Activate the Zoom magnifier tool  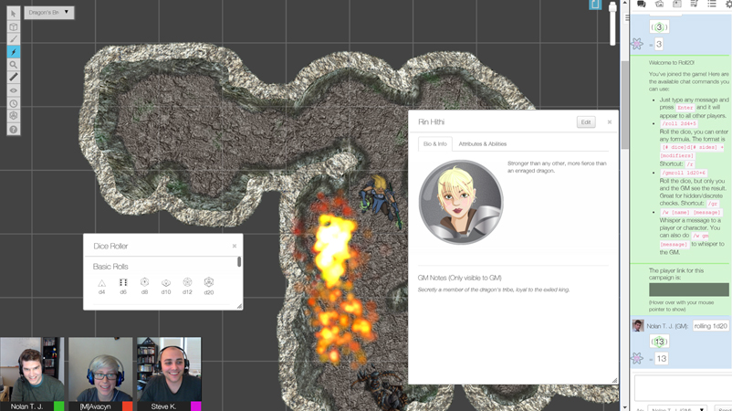pyautogui.click(x=13, y=65)
